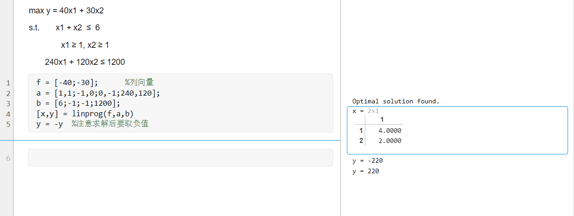Place cursor in the 'f = [-40;-30];' code line
Screen dimensions: 574x216
tap(67, 83)
